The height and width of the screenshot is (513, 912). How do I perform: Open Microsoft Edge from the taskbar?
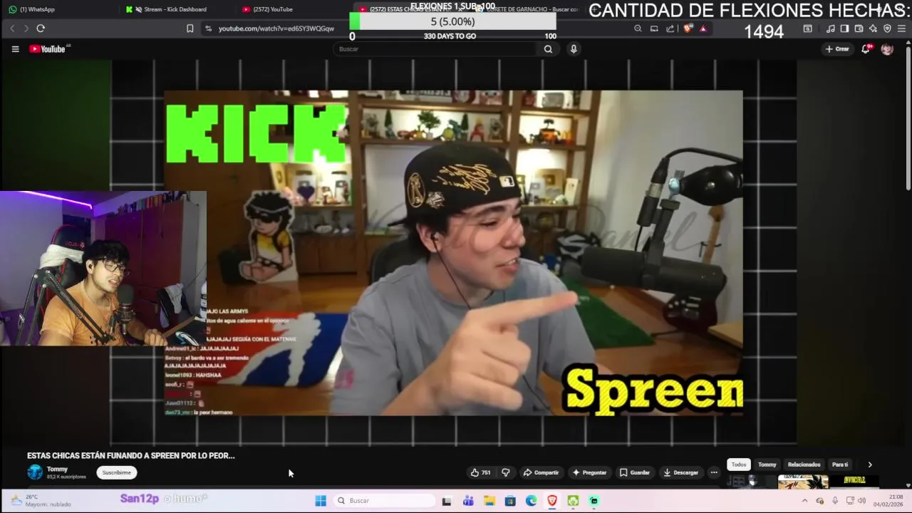click(532, 501)
